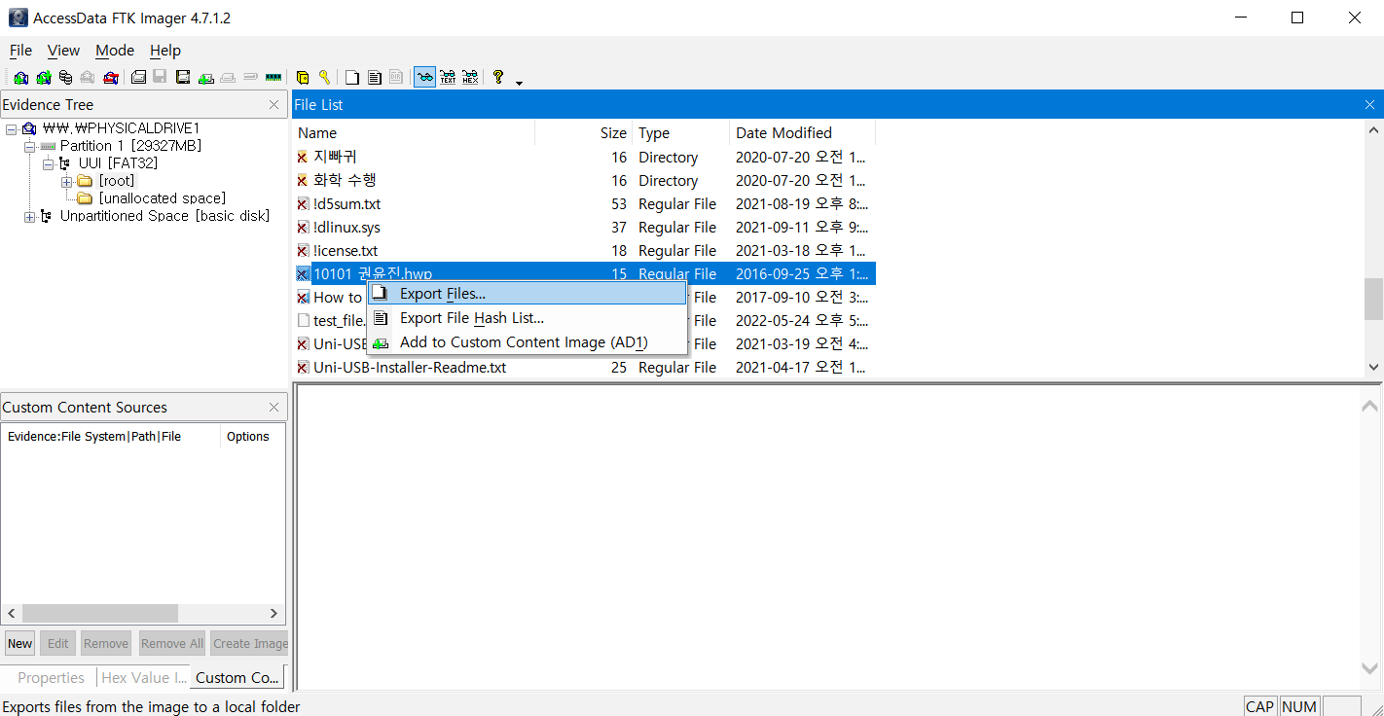The image size is (1384, 716).
Task: Click the physical drive icon in Evidence Tree
Action: 29,128
